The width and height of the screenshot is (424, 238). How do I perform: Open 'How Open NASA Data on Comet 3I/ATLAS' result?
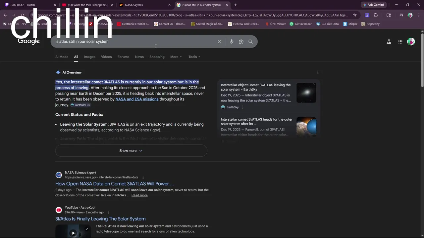[x=114, y=184]
